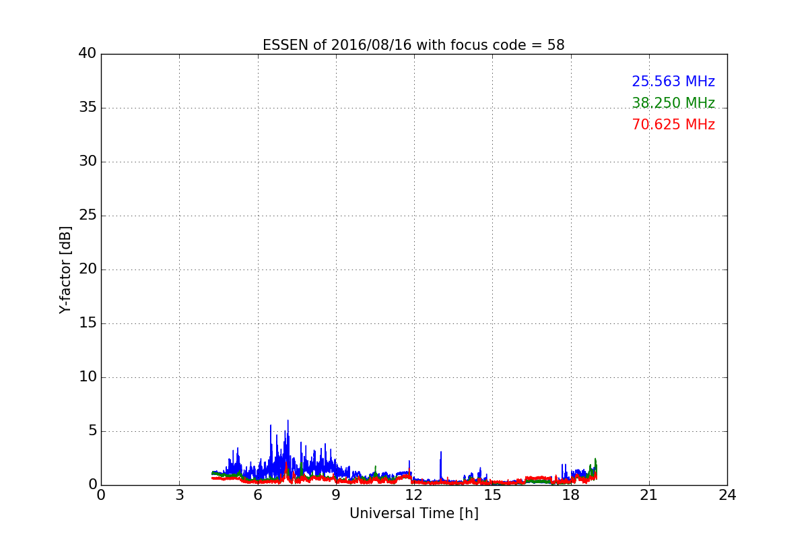Select the red 70.625 MHz legend label
This screenshot has height=539, width=808.
point(673,125)
